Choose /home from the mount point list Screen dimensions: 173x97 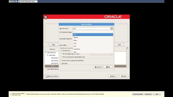point(93,37)
